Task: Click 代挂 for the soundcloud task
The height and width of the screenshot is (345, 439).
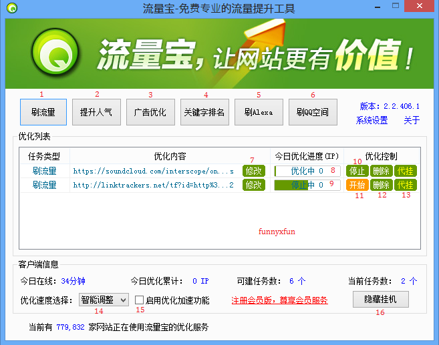Action: coord(406,171)
